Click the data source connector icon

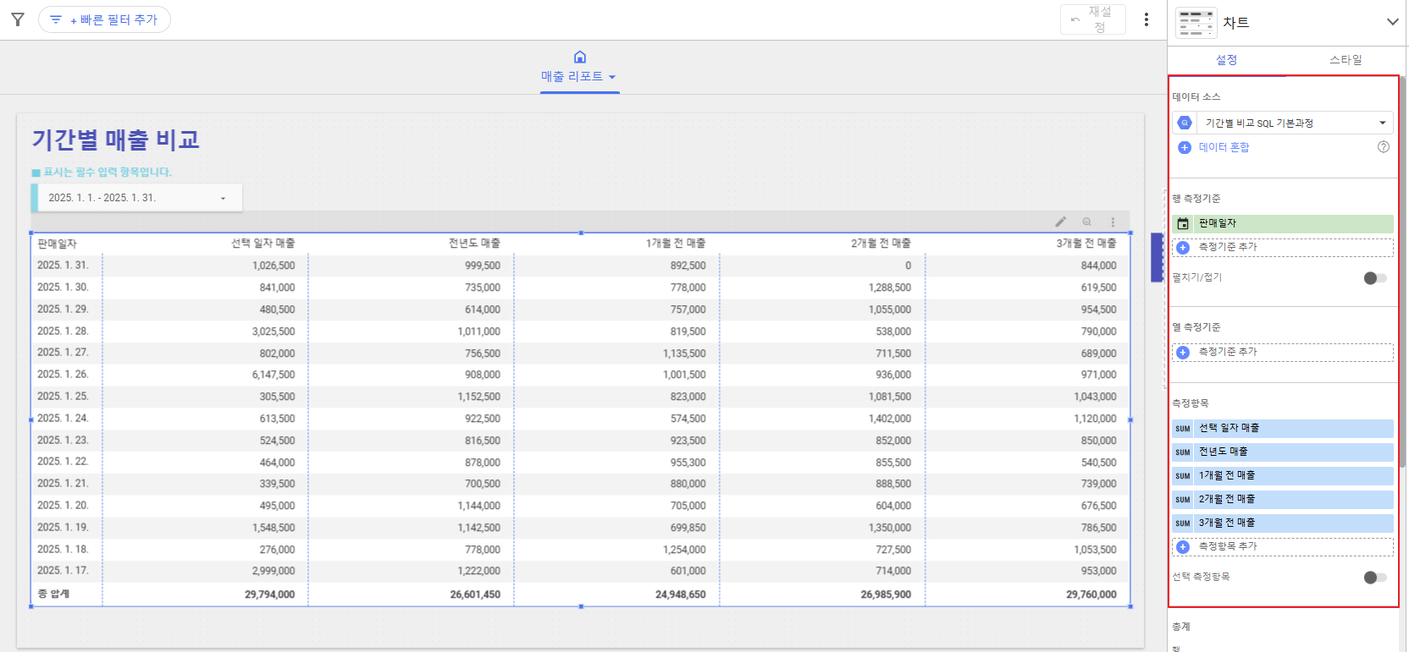1185,123
